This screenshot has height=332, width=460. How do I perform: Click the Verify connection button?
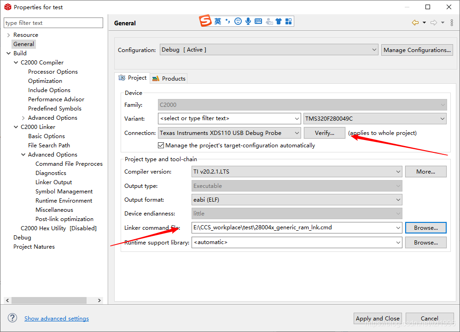pos(325,133)
